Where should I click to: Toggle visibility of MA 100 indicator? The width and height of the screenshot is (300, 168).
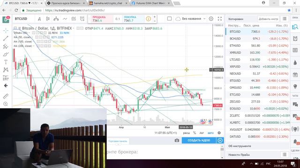click(x=38, y=42)
